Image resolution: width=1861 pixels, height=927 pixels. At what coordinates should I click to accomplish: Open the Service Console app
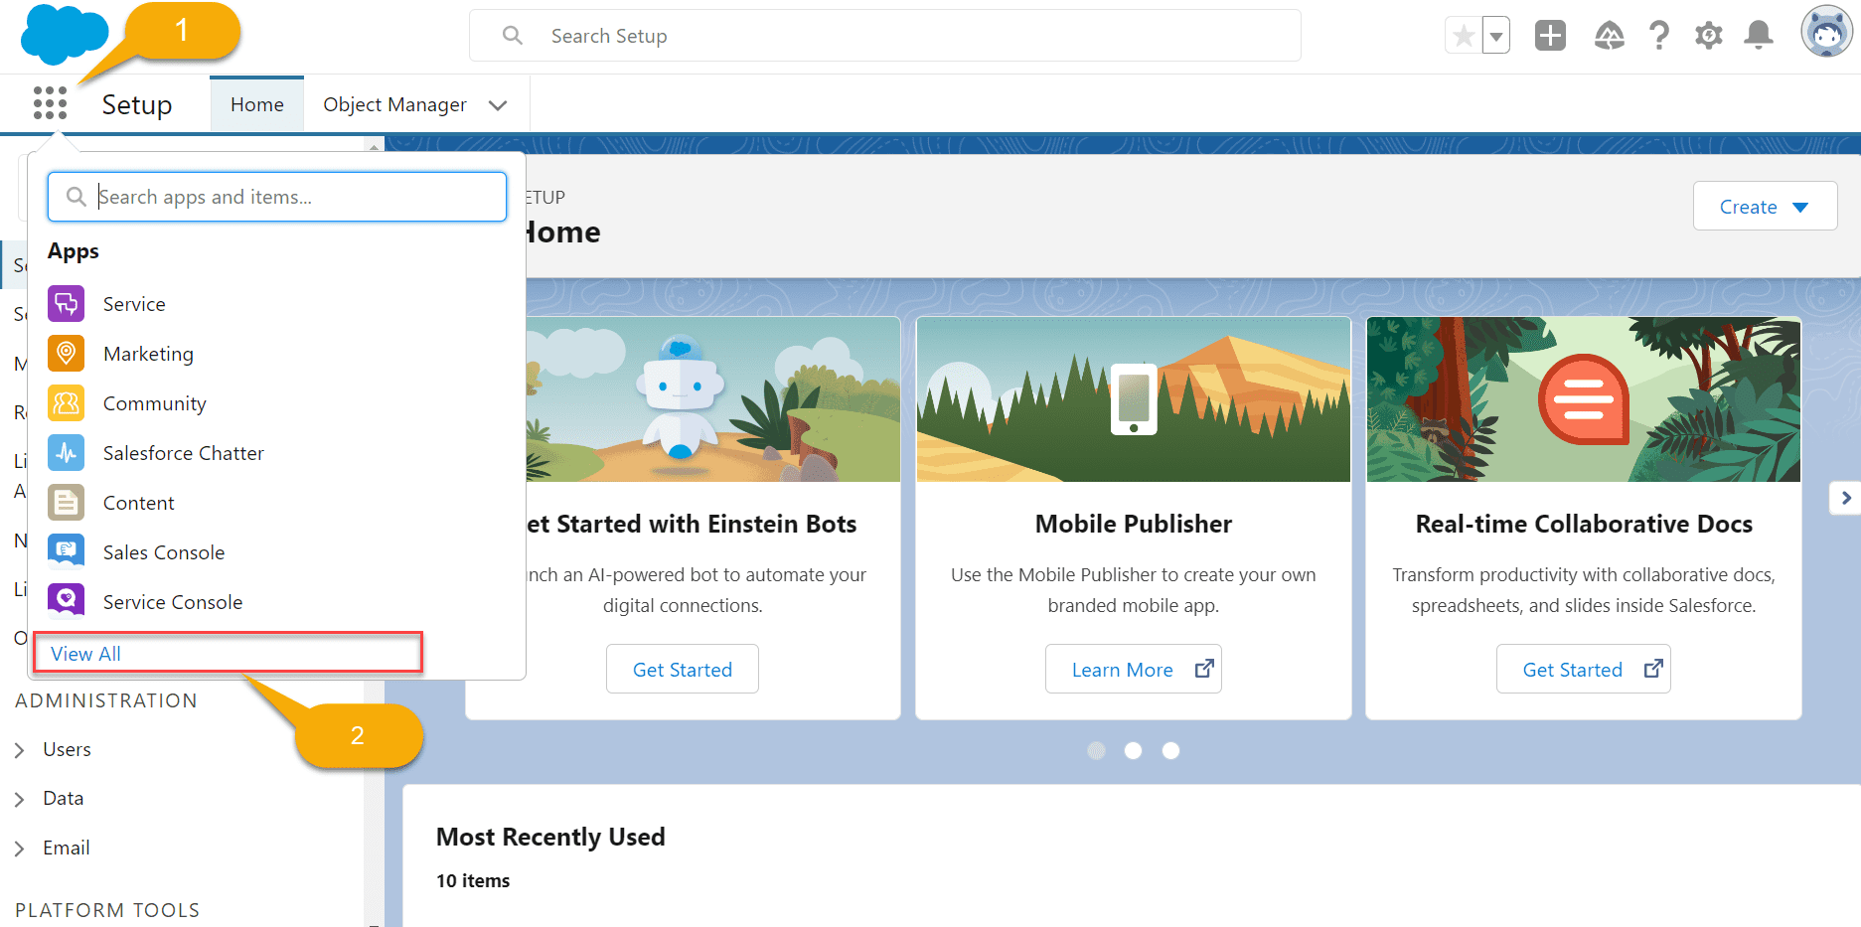click(x=173, y=601)
